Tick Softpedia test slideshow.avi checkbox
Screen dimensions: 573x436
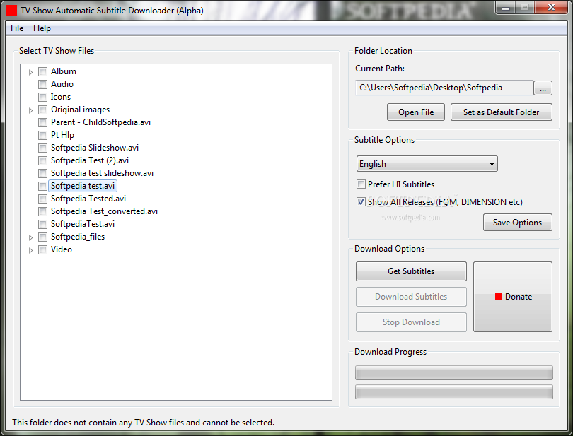42,173
